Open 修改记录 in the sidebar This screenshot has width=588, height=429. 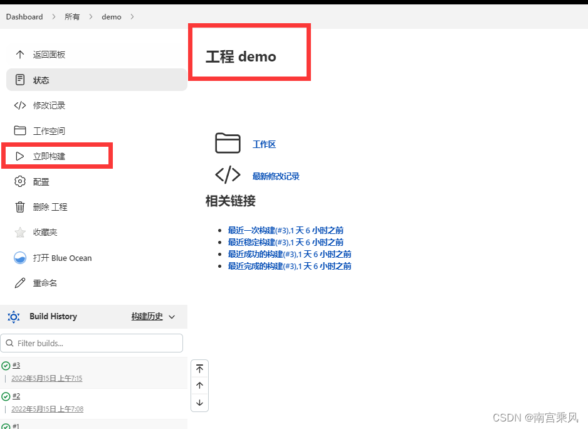[97, 105]
